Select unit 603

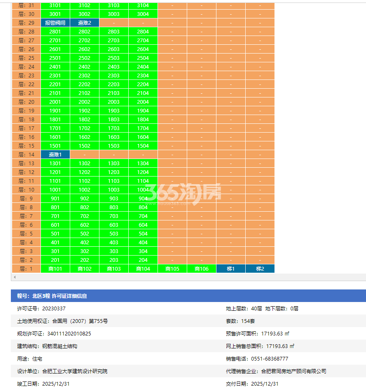coord(114,225)
